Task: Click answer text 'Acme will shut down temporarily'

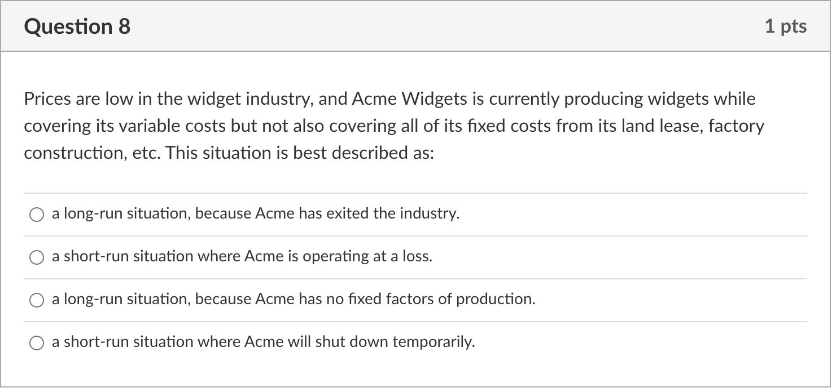Action: (x=360, y=342)
